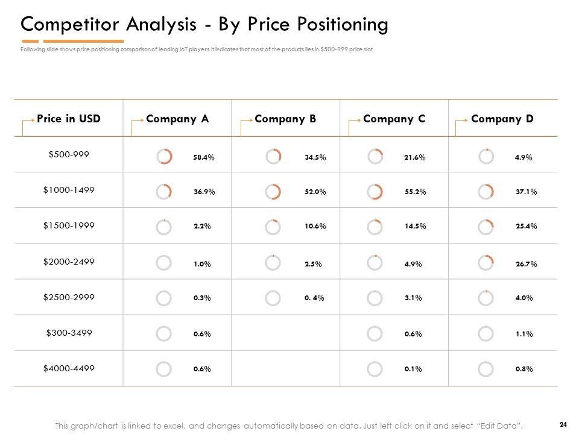Select Company B 34.5% donut chart

(273, 157)
